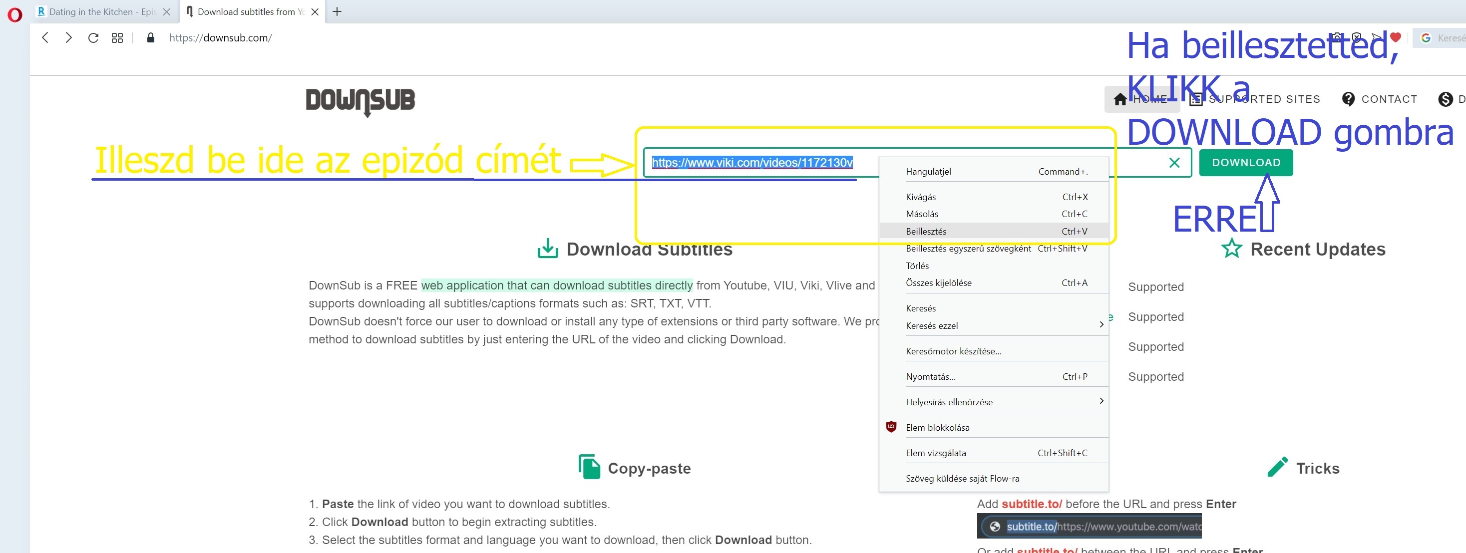Choose Beillesztés egyszerű szövegként menu entry

coord(994,248)
